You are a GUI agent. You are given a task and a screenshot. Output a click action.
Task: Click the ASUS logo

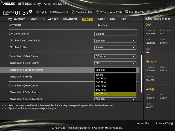point(9,4)
